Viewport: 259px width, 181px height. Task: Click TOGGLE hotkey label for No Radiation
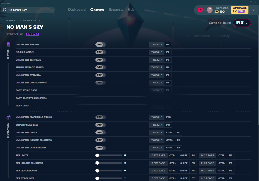(157, 52)
